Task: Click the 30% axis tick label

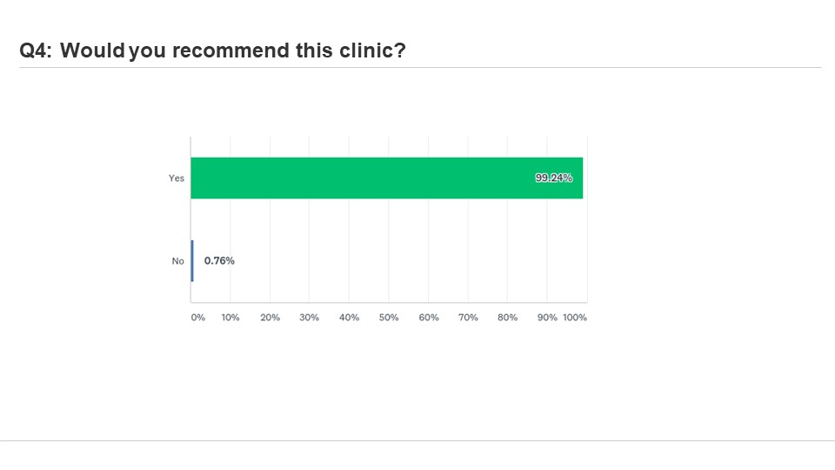Action: pyautogui.click(x=310, y=318)
